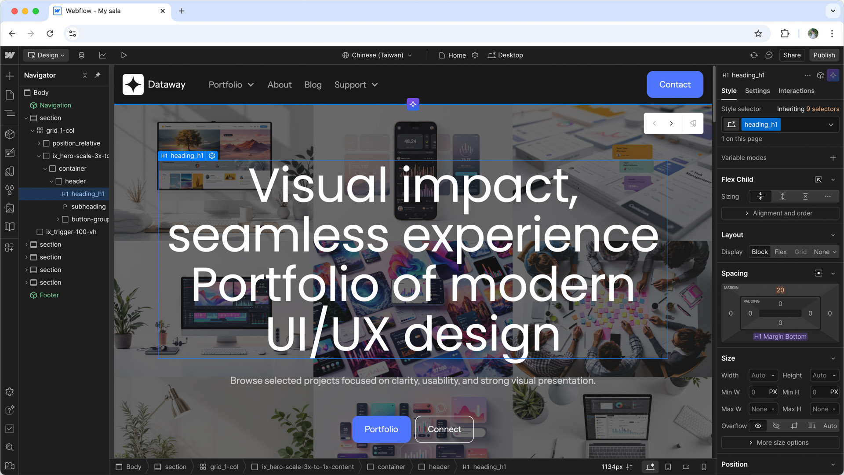The width and height of the screenshot is (844, 475).
Task: Set overflow to visible eye icon
Action: 758,426
